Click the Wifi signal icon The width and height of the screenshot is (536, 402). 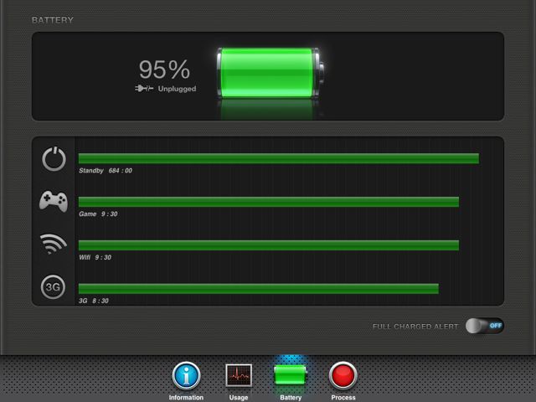click(53, 244)
